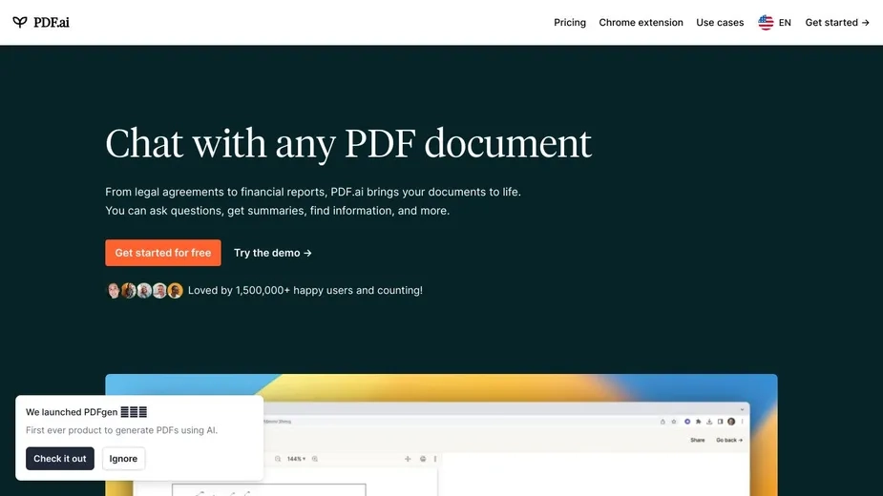The image size is (883, 496).
Task: Click the download icon in the preview browser
Action: (x=709, y=421)
